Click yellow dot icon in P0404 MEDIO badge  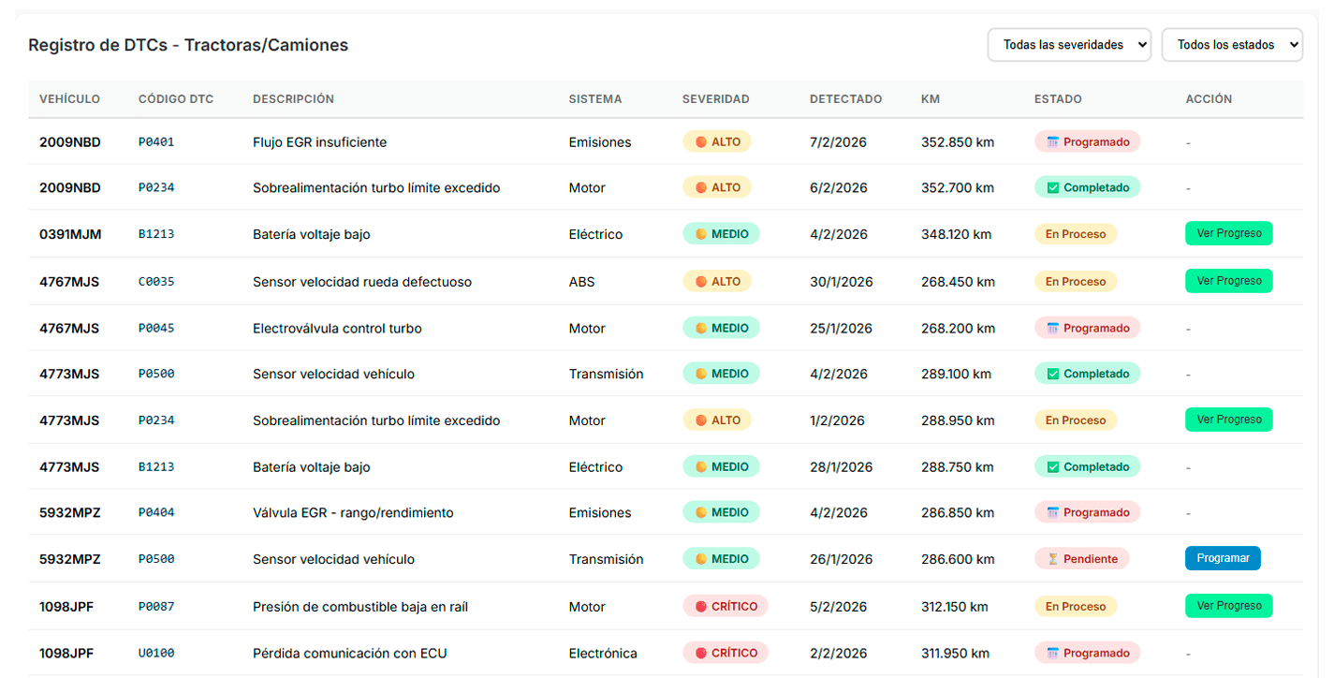click(700, 513)
